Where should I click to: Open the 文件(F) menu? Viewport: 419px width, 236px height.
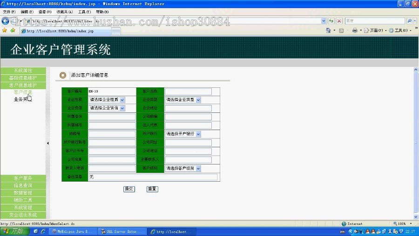(9, 12)
